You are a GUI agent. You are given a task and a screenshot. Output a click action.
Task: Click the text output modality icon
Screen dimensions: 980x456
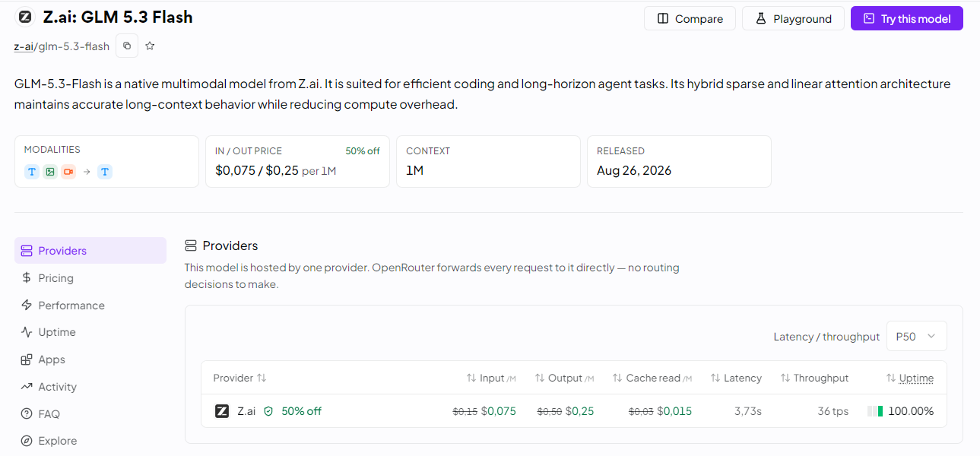click(105, 172)
